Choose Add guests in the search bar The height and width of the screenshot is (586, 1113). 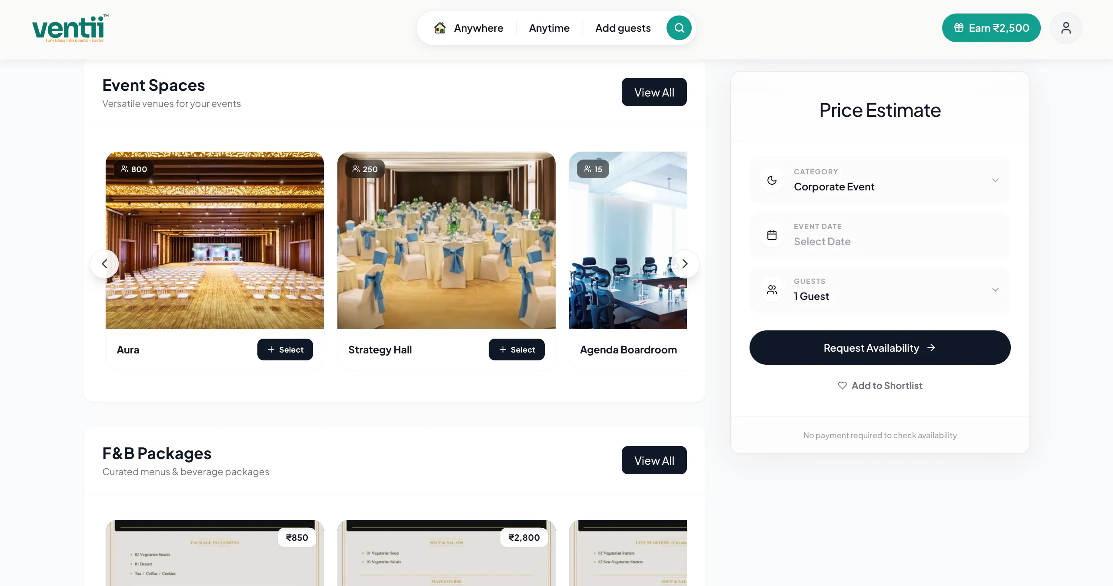point(623,28)
